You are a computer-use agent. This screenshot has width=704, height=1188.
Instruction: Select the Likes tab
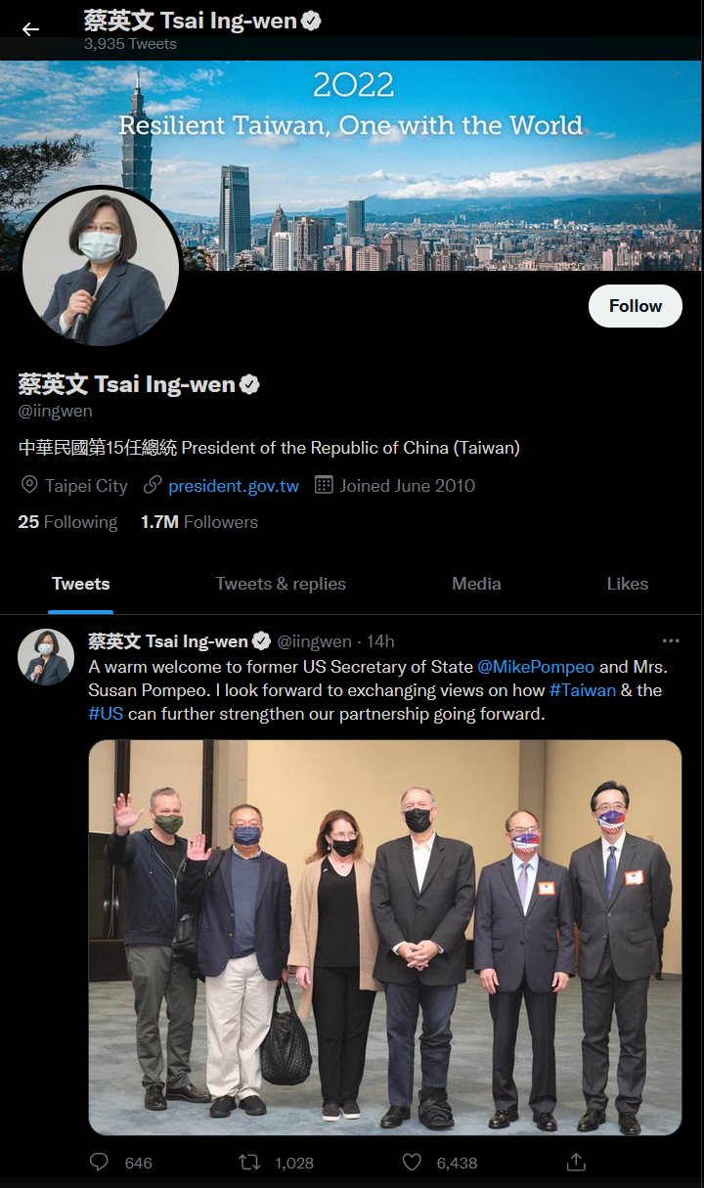627,584
